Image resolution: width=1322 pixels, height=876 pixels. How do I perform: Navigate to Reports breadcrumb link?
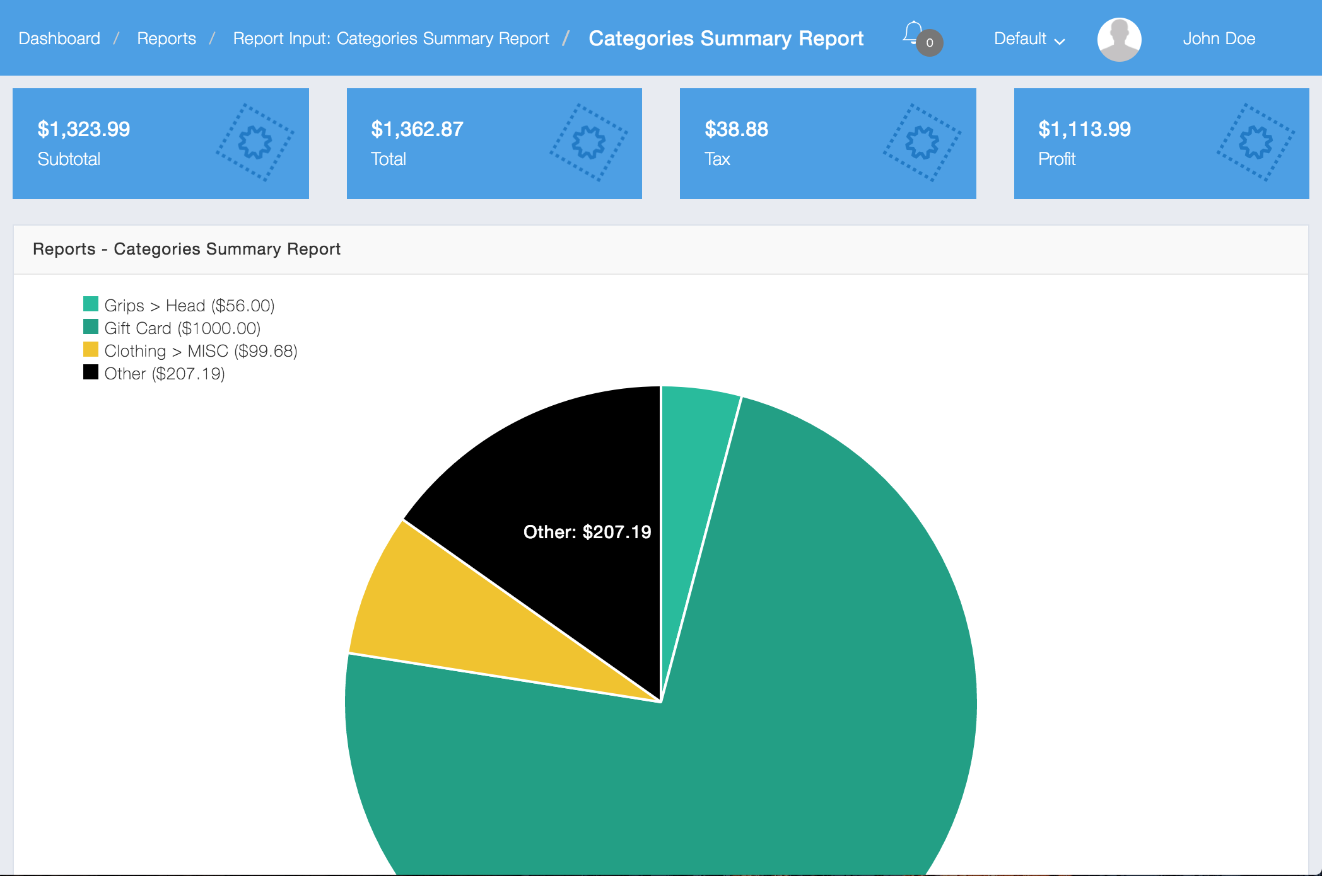167,39
